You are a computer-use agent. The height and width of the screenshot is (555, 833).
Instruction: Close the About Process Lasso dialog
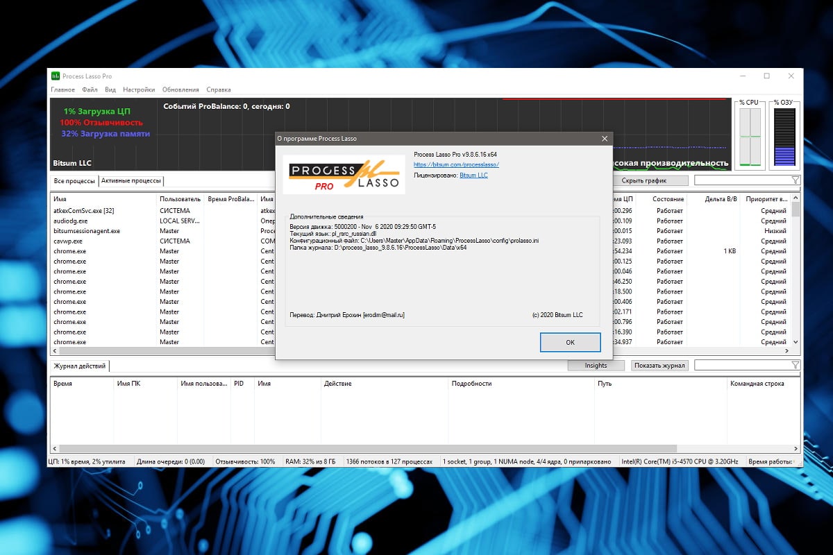[x=605, y=138]
